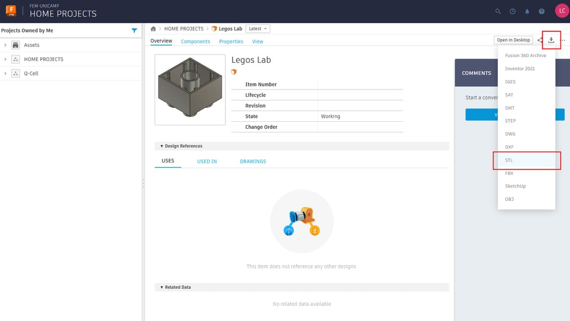Screen dimensions: 570x321
Task: Expand the Q-Cell tree node
Action: (5, 74)
